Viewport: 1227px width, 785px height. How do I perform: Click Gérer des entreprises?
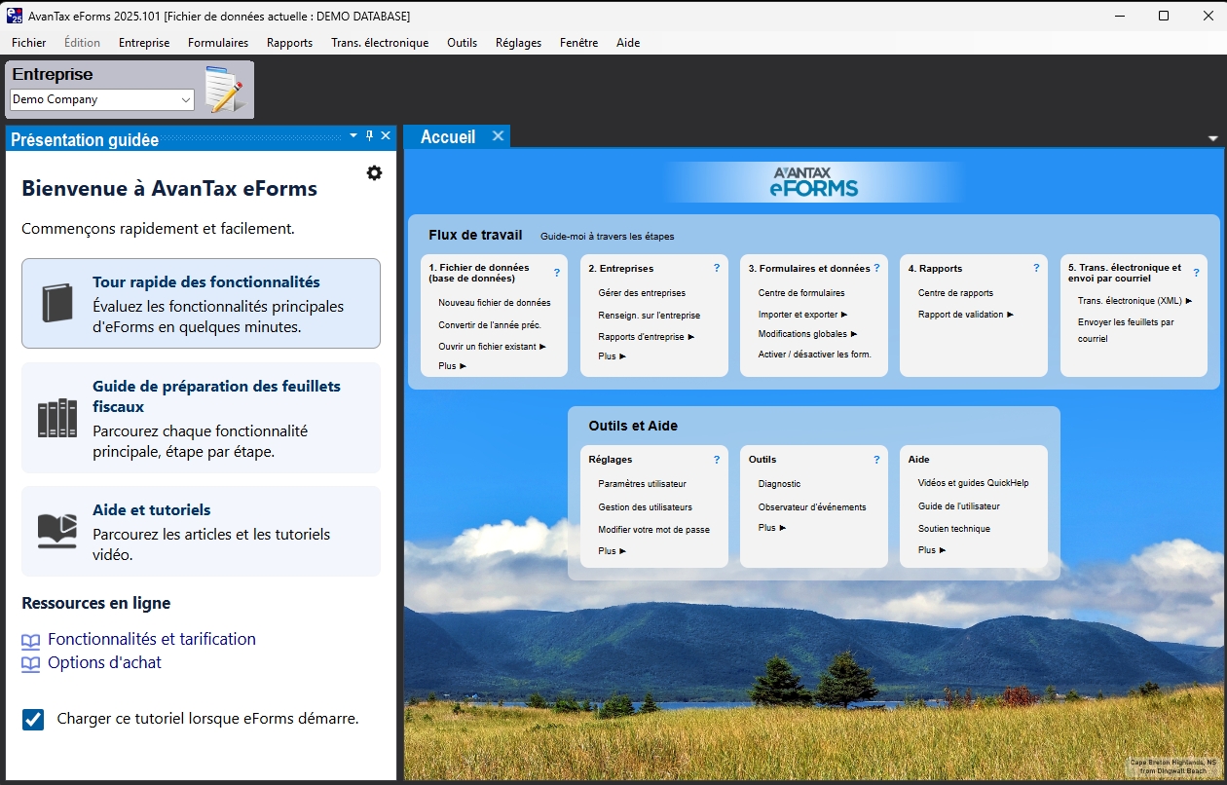[642, 293]
